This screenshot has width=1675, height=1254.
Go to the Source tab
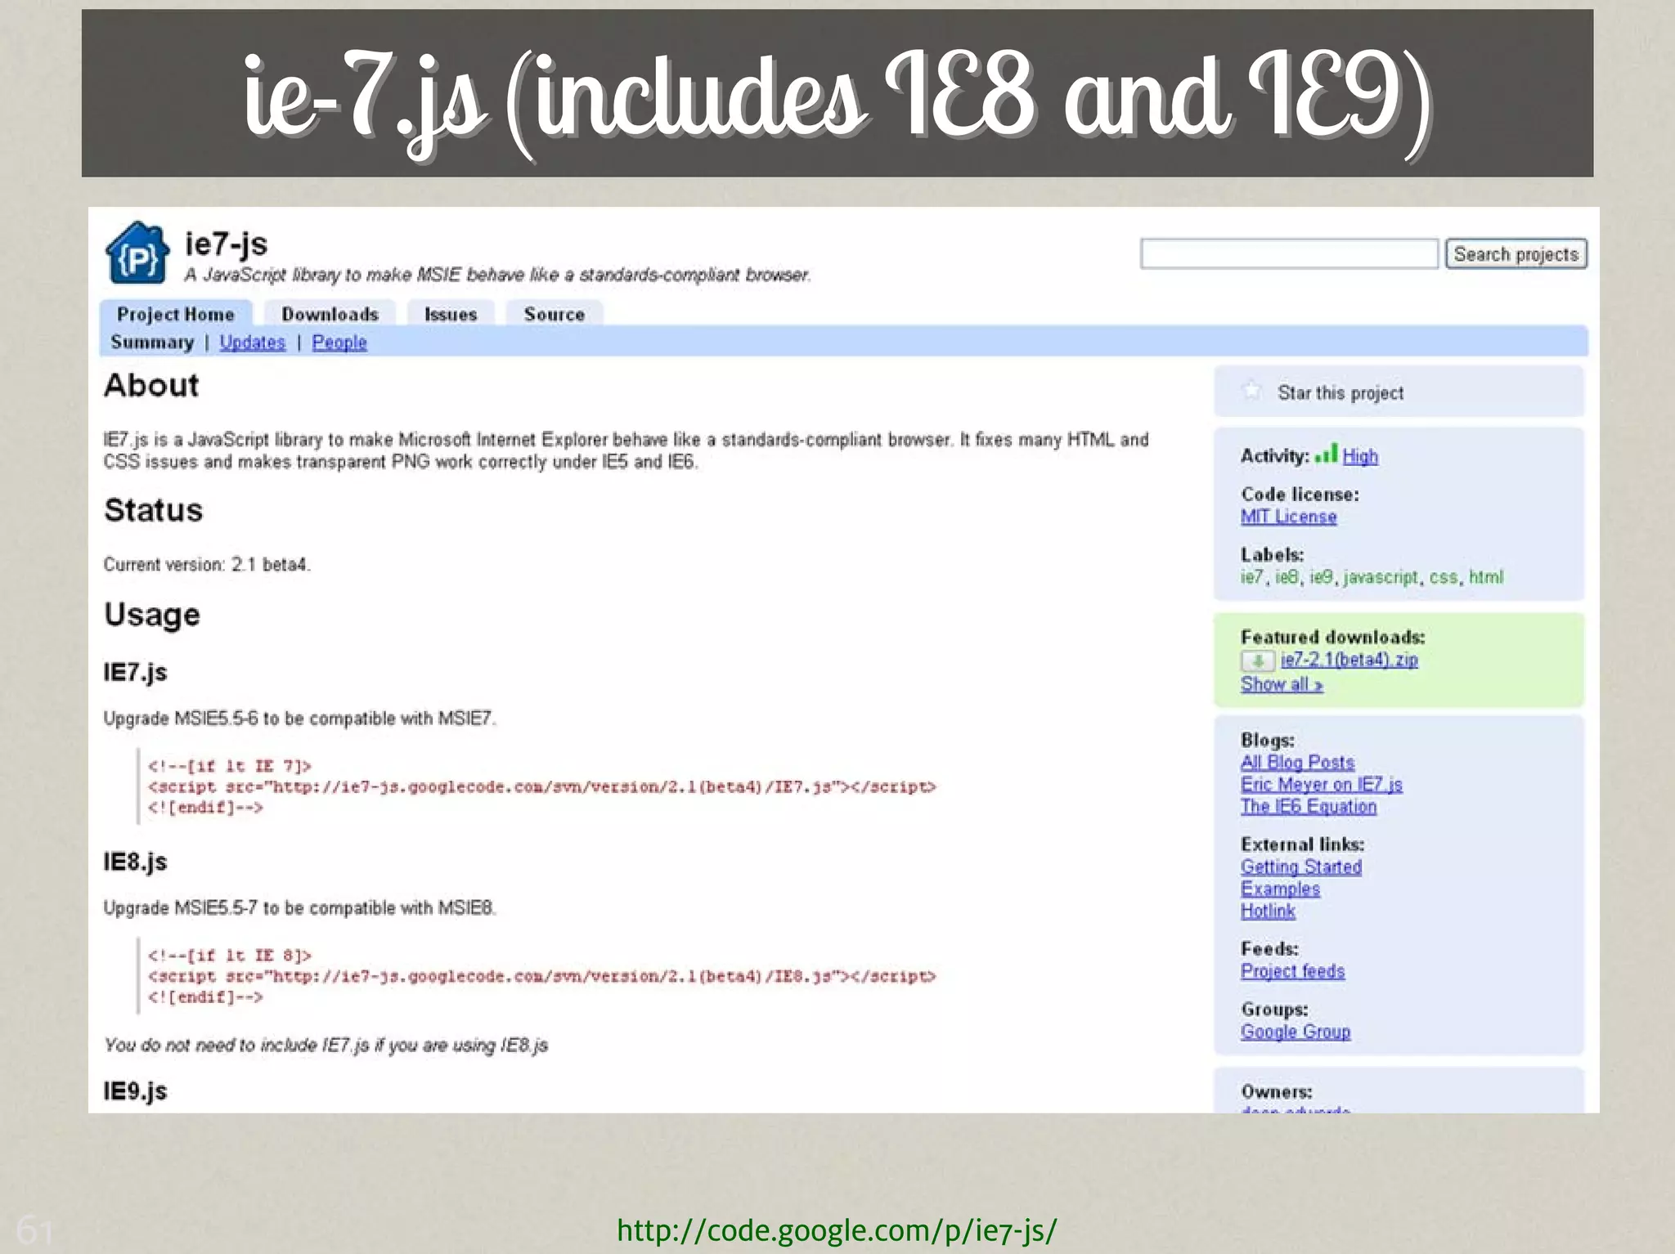coord(554,314)
